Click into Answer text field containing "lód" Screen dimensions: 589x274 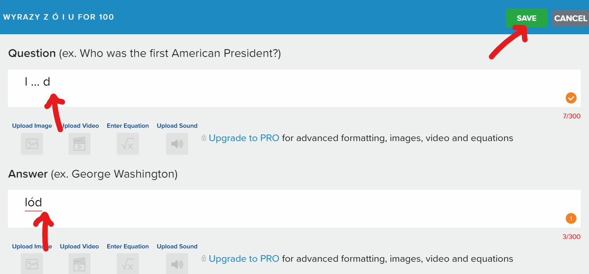click(x=275, y=208)
